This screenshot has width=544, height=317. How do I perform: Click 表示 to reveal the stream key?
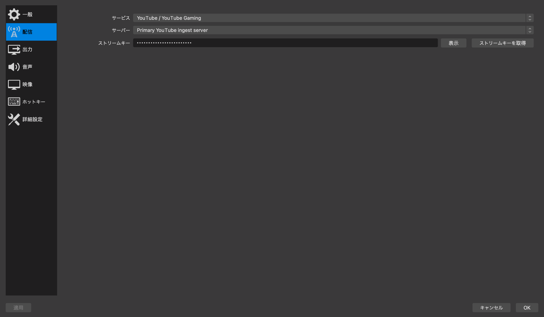453,43
